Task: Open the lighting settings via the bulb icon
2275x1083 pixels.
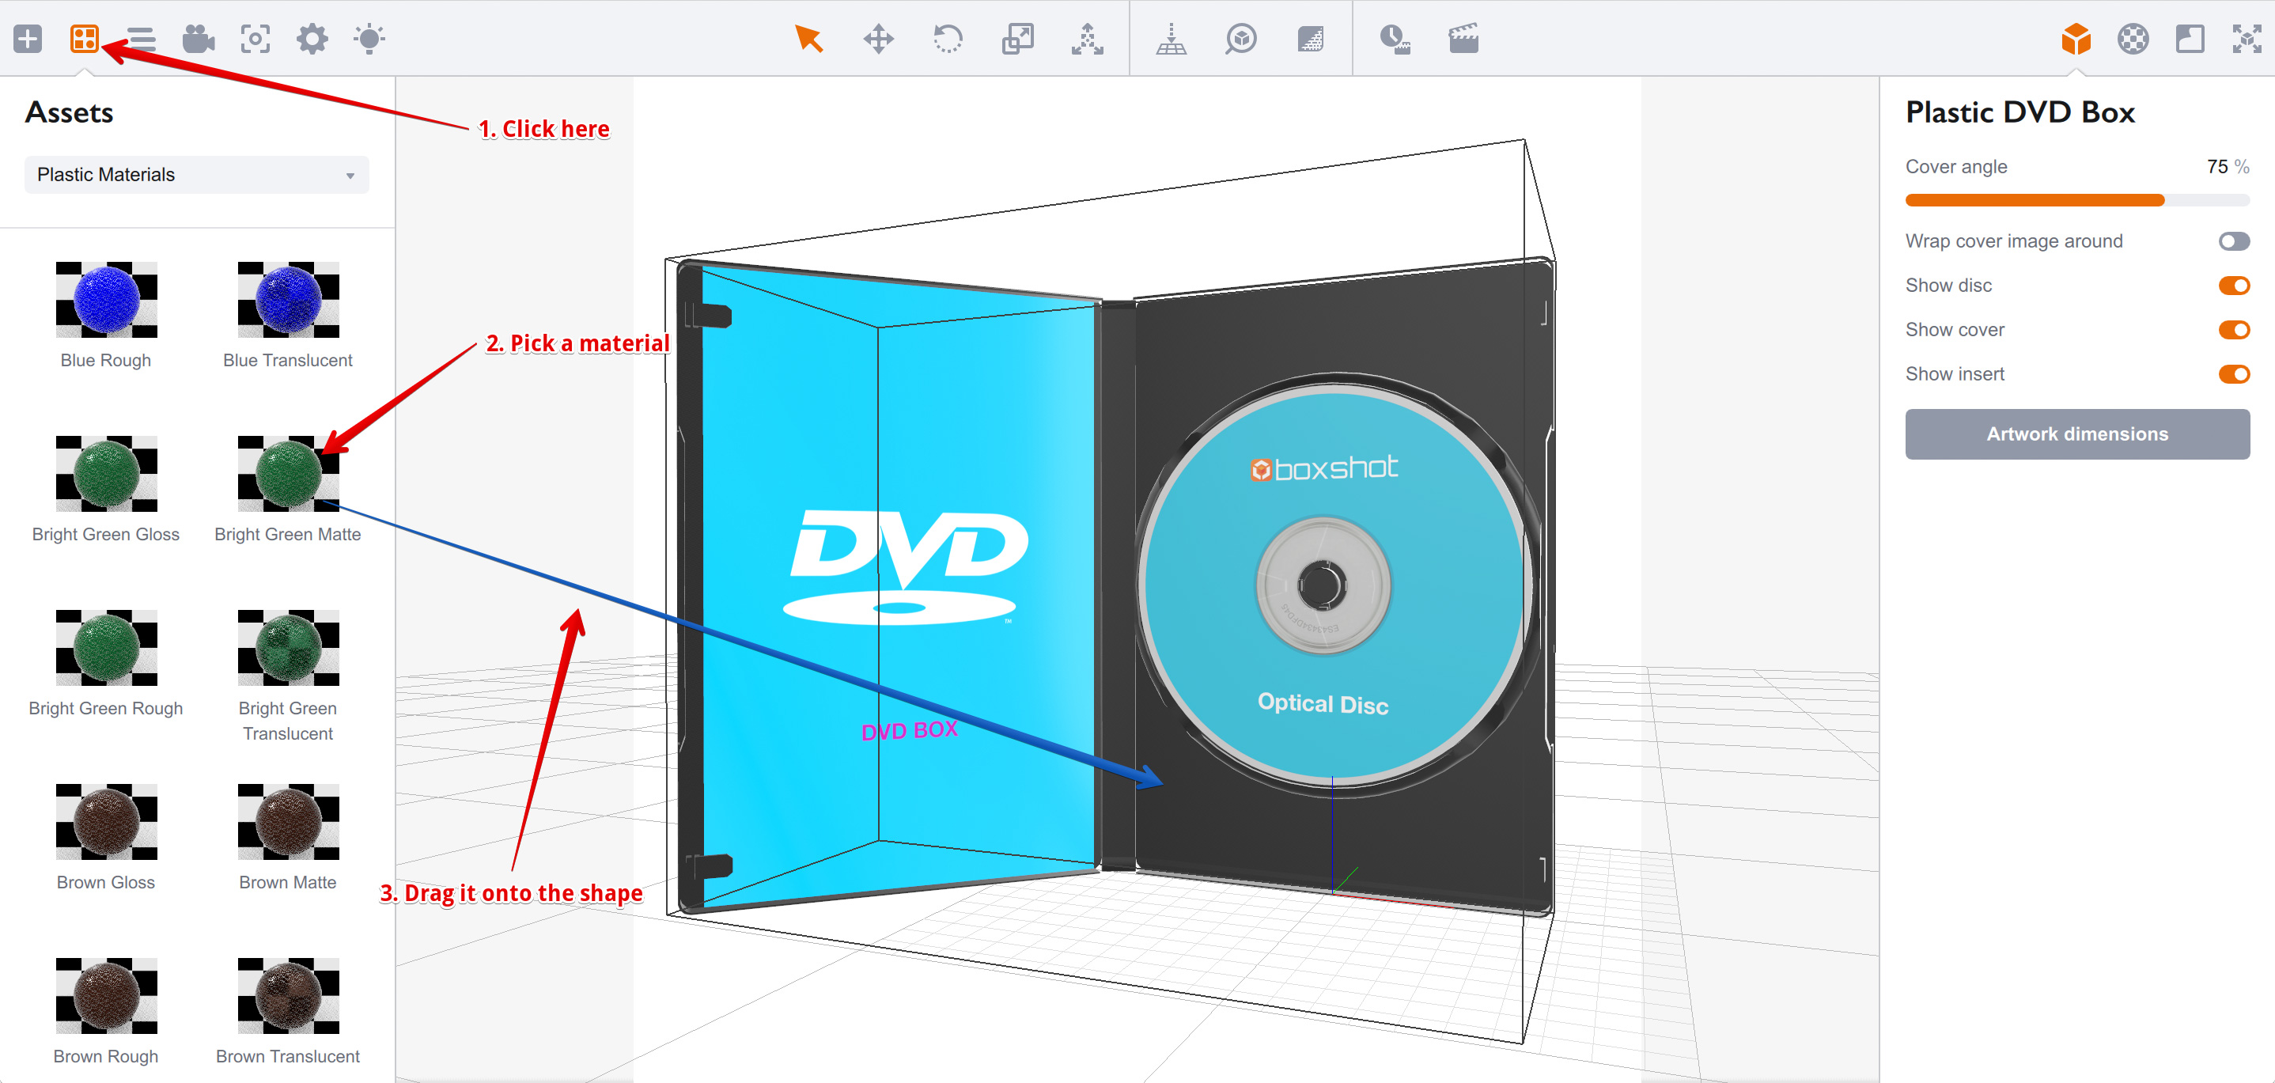Action: [x=370, y=39]
